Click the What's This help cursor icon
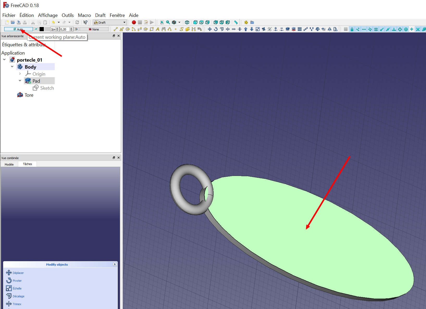 85,22
